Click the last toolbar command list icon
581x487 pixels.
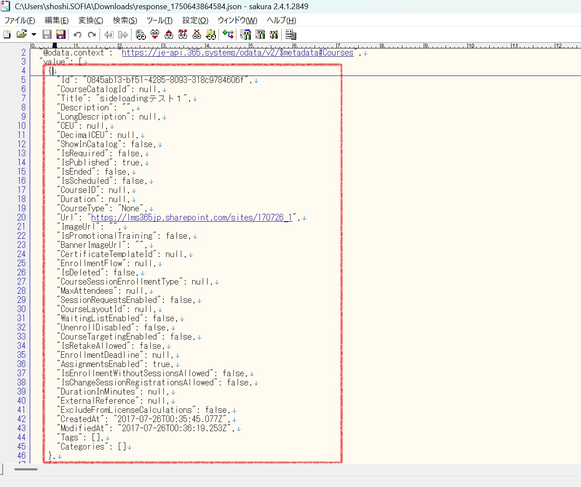point(290,34)
